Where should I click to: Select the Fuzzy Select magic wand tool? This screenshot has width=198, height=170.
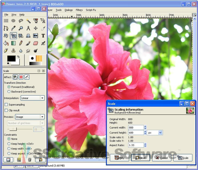click(x=28, y=21)
